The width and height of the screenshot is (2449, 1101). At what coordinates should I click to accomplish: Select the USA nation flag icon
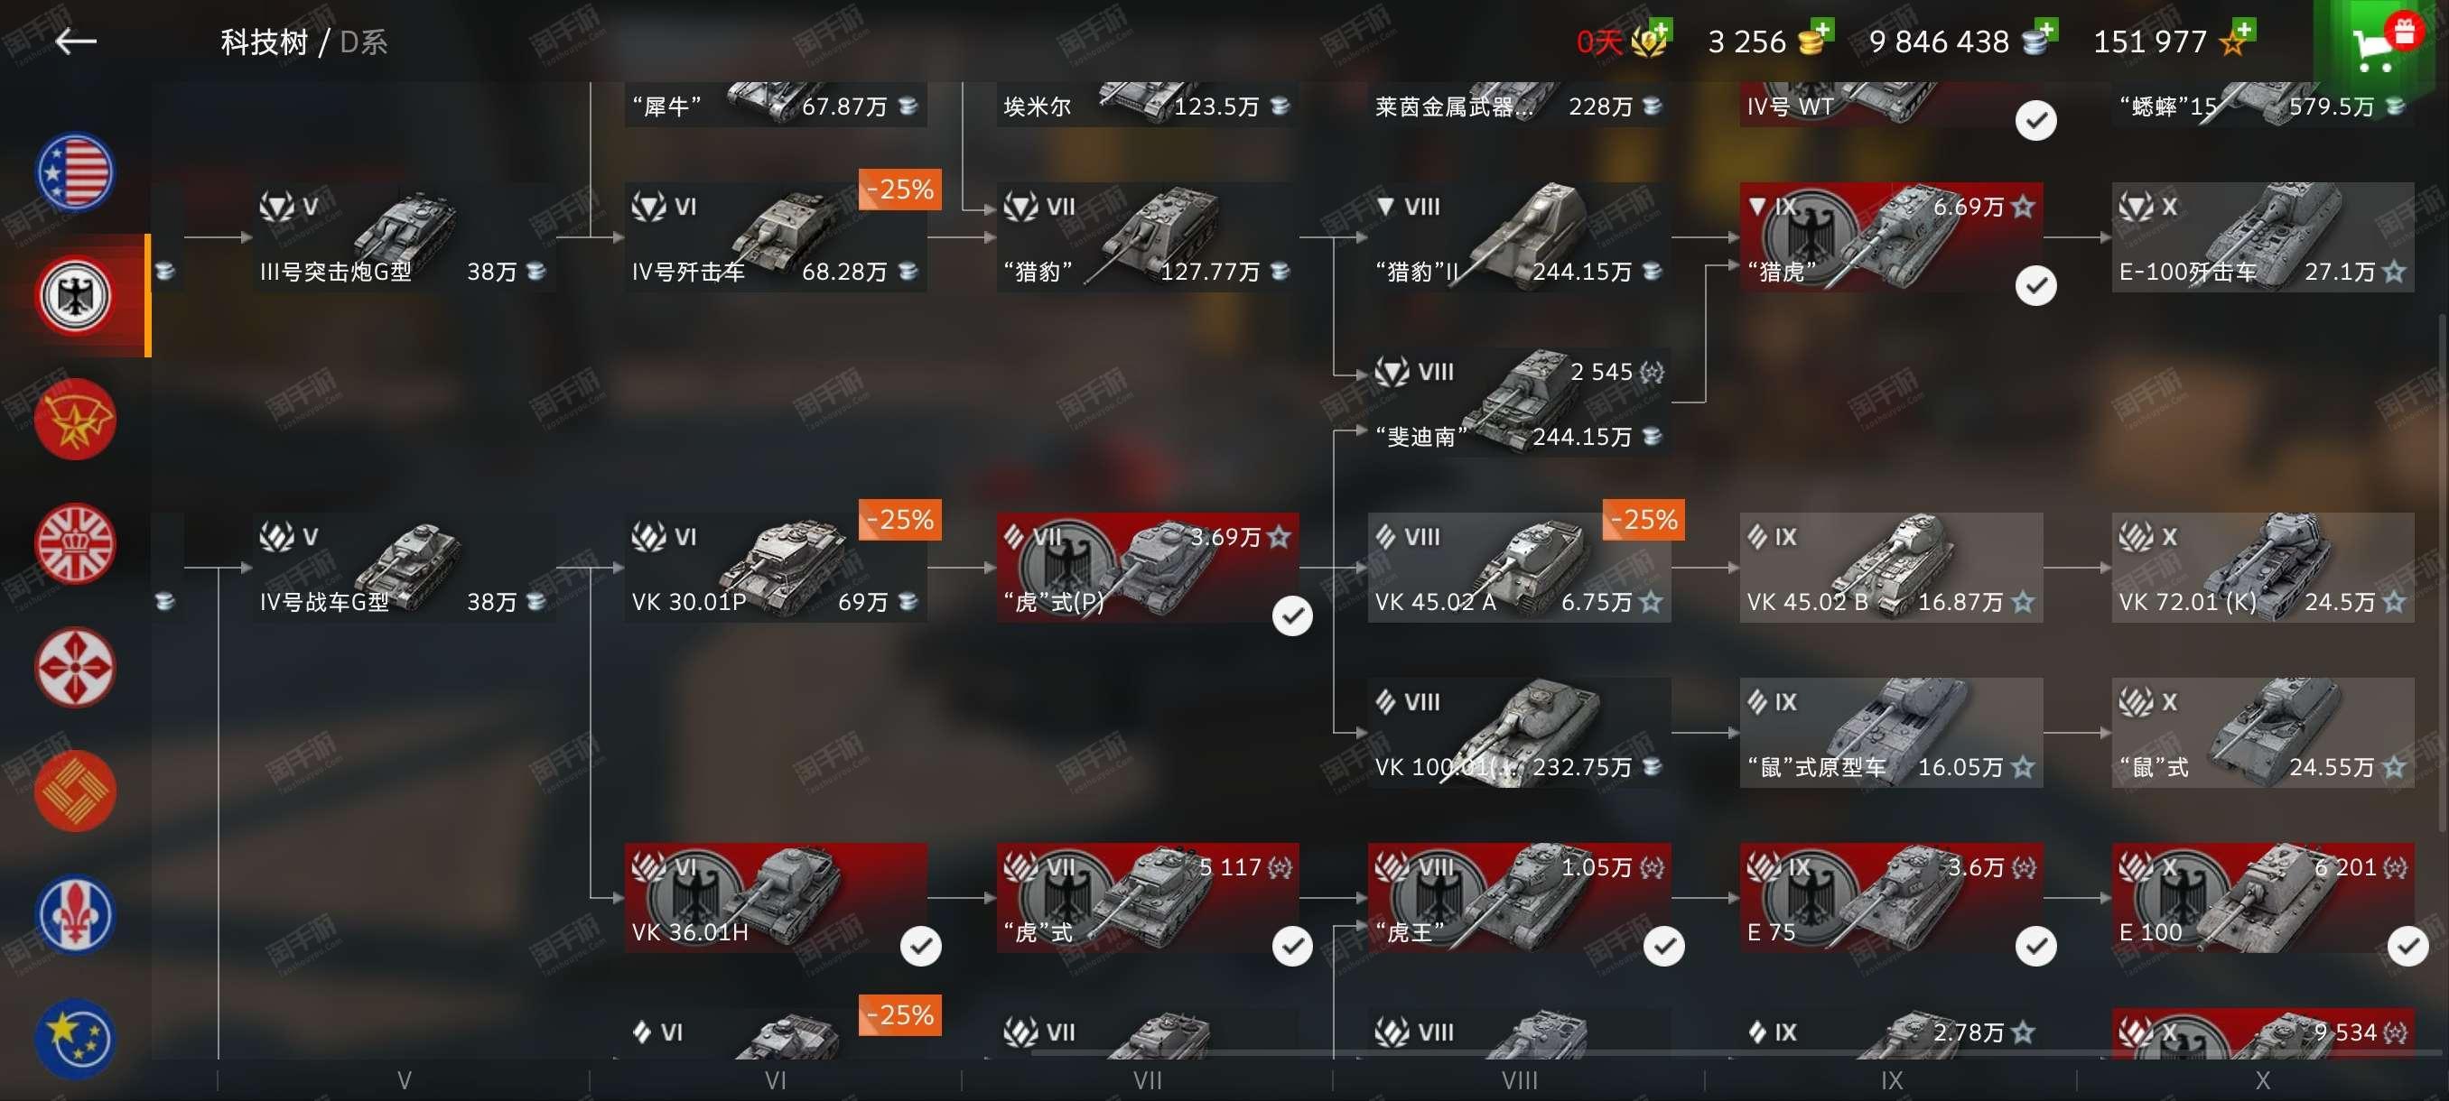coord(75,172)
